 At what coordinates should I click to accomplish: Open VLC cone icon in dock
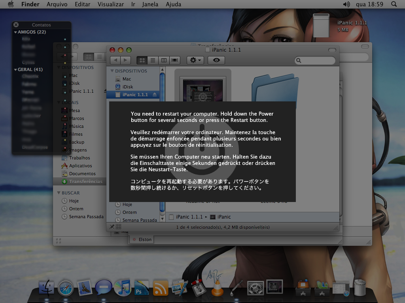[218, 288]
